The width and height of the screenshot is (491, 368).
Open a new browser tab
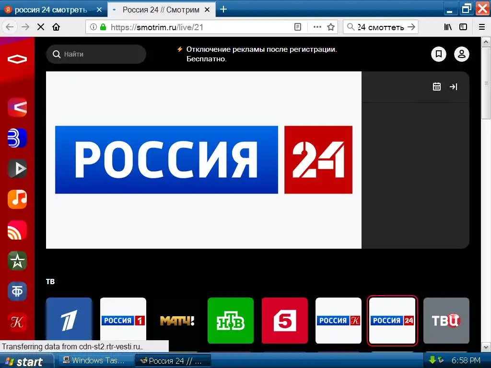[x=223, y=10]
